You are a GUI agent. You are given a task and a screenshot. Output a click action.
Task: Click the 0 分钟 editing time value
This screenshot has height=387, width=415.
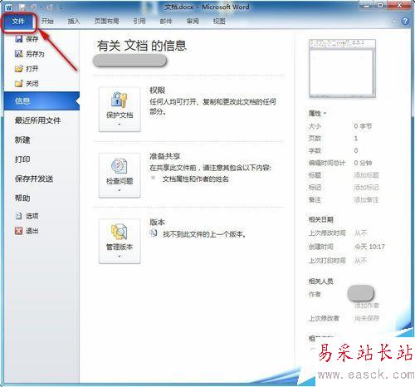363,163
